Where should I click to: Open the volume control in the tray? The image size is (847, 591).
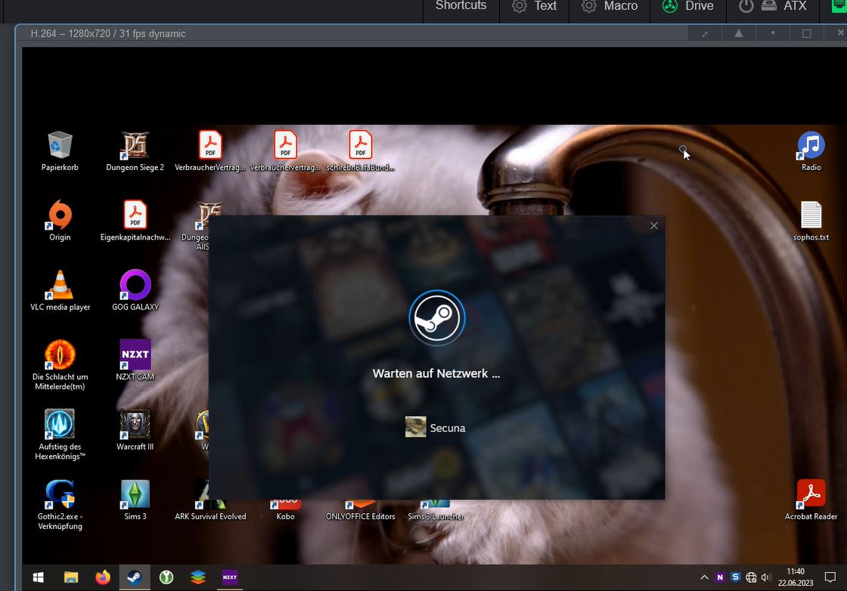(x=766, y=577)
